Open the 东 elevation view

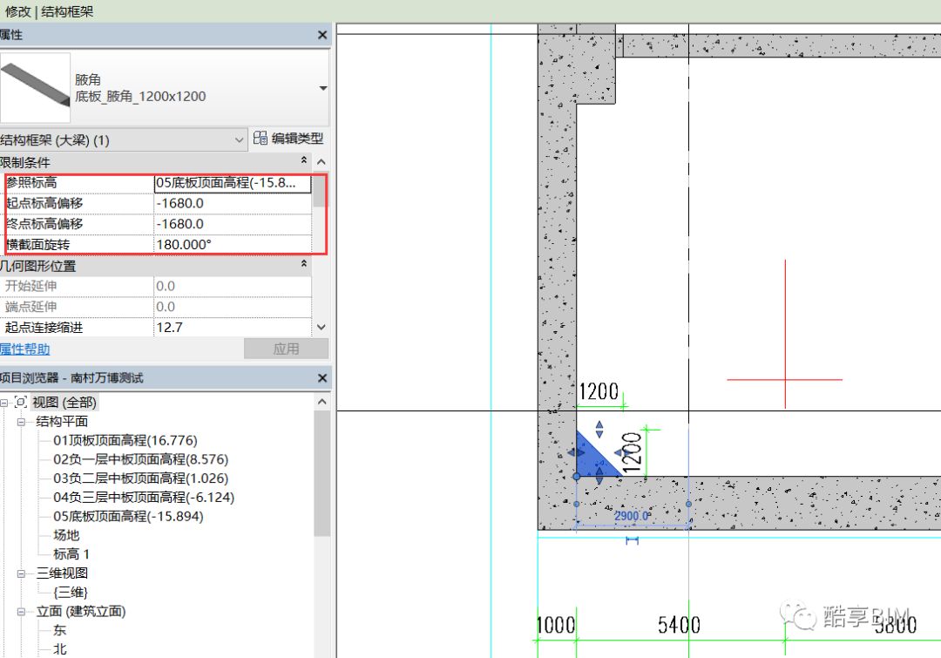[x=59, y=630]
